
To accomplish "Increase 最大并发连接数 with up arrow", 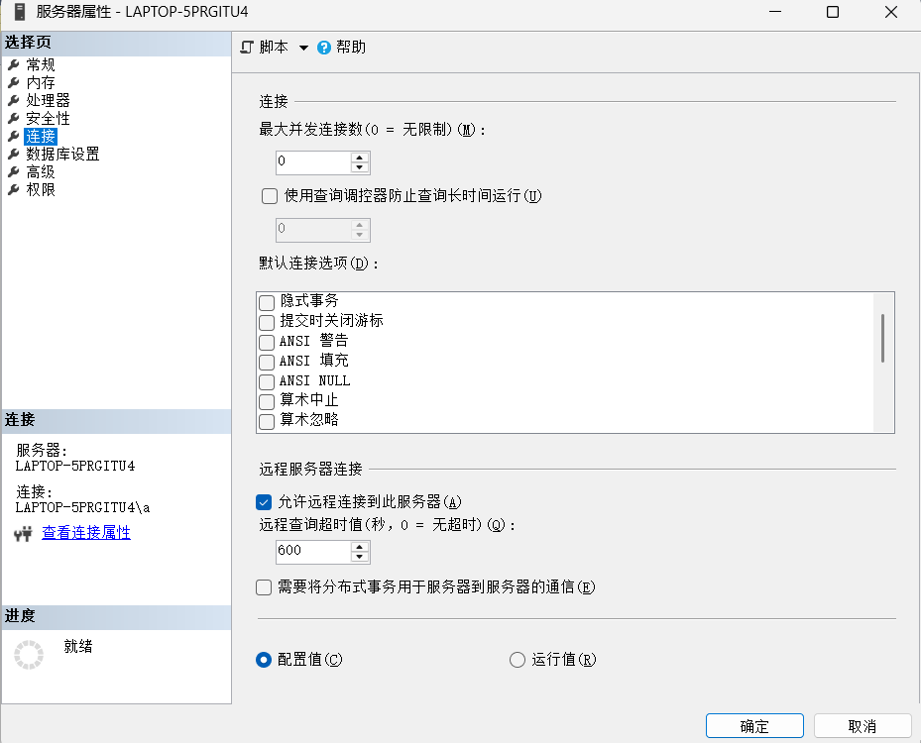I will click(360, 158).
